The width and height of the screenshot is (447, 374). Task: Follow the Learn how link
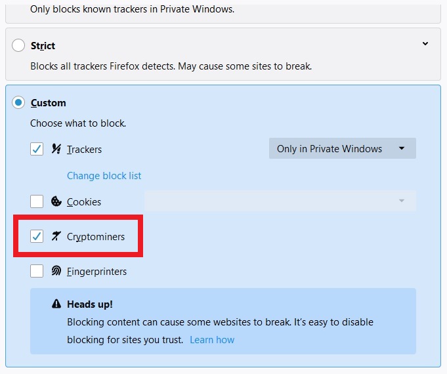[212, 340]
